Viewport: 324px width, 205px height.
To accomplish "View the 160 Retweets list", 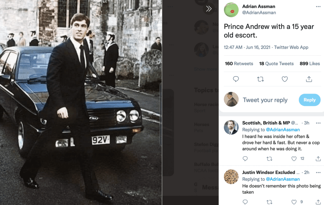I will point(239,63).
